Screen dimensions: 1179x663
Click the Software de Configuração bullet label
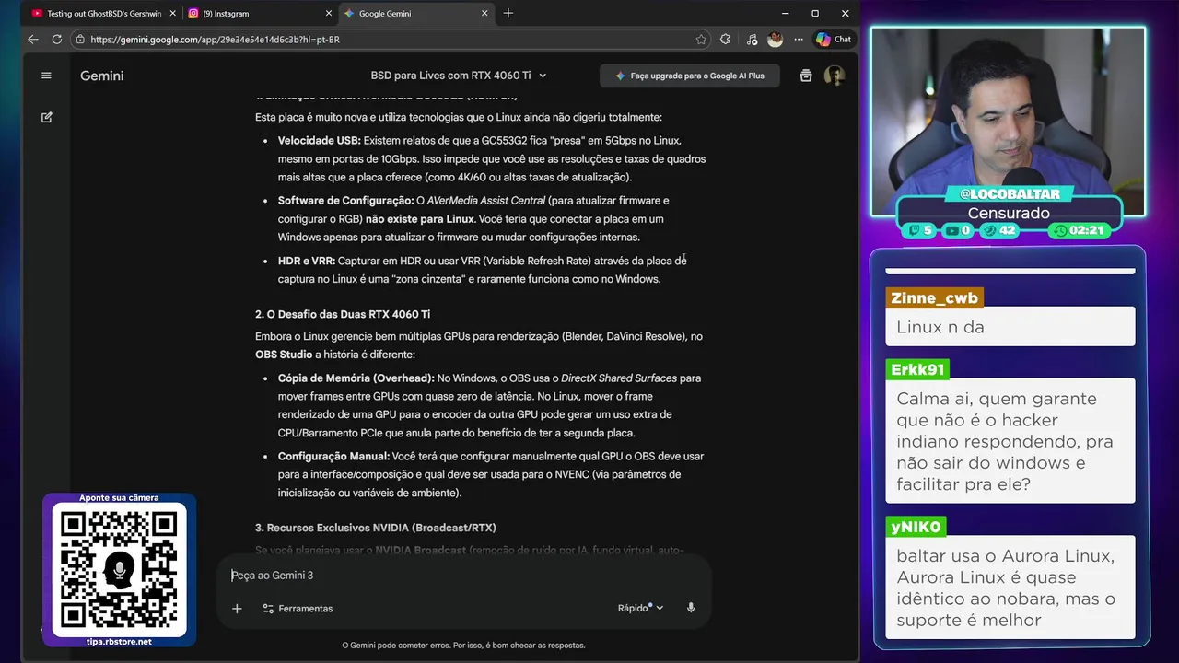tap(345, 201)
